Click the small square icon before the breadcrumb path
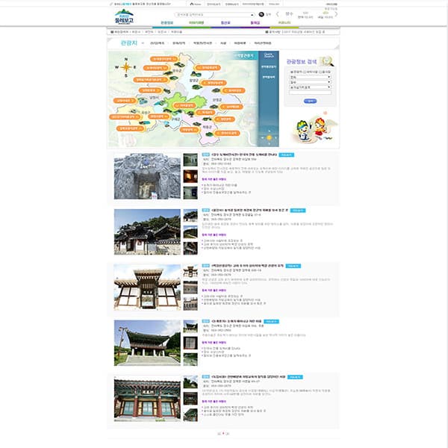 point(112,32)
